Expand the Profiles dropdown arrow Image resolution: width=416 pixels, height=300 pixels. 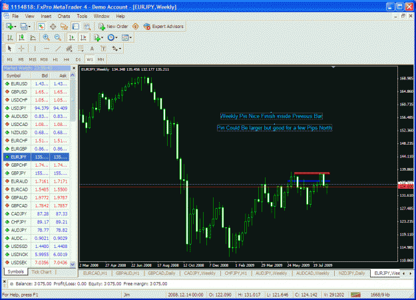click(29, 27)
